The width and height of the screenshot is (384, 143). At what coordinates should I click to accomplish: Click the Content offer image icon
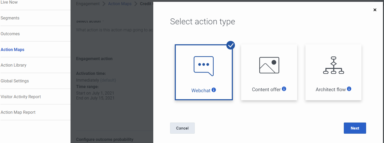[x=269, y=65]
